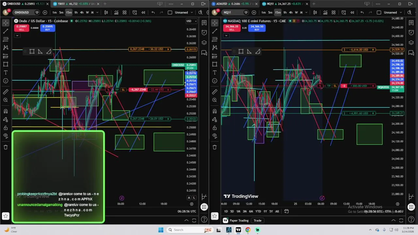Viewport: 418px width, 235px height.
Task: Expand the collapsed legend chevron under SELL button
Action: coord(17,35)
